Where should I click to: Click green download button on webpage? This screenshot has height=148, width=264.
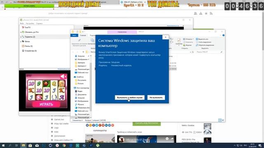point(147,123)
